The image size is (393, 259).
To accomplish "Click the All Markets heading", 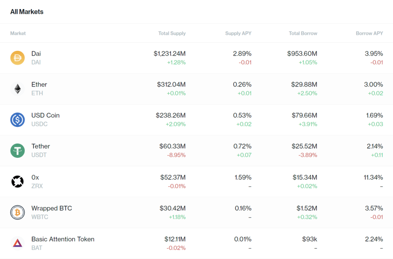I will click(x=27, y=12).
